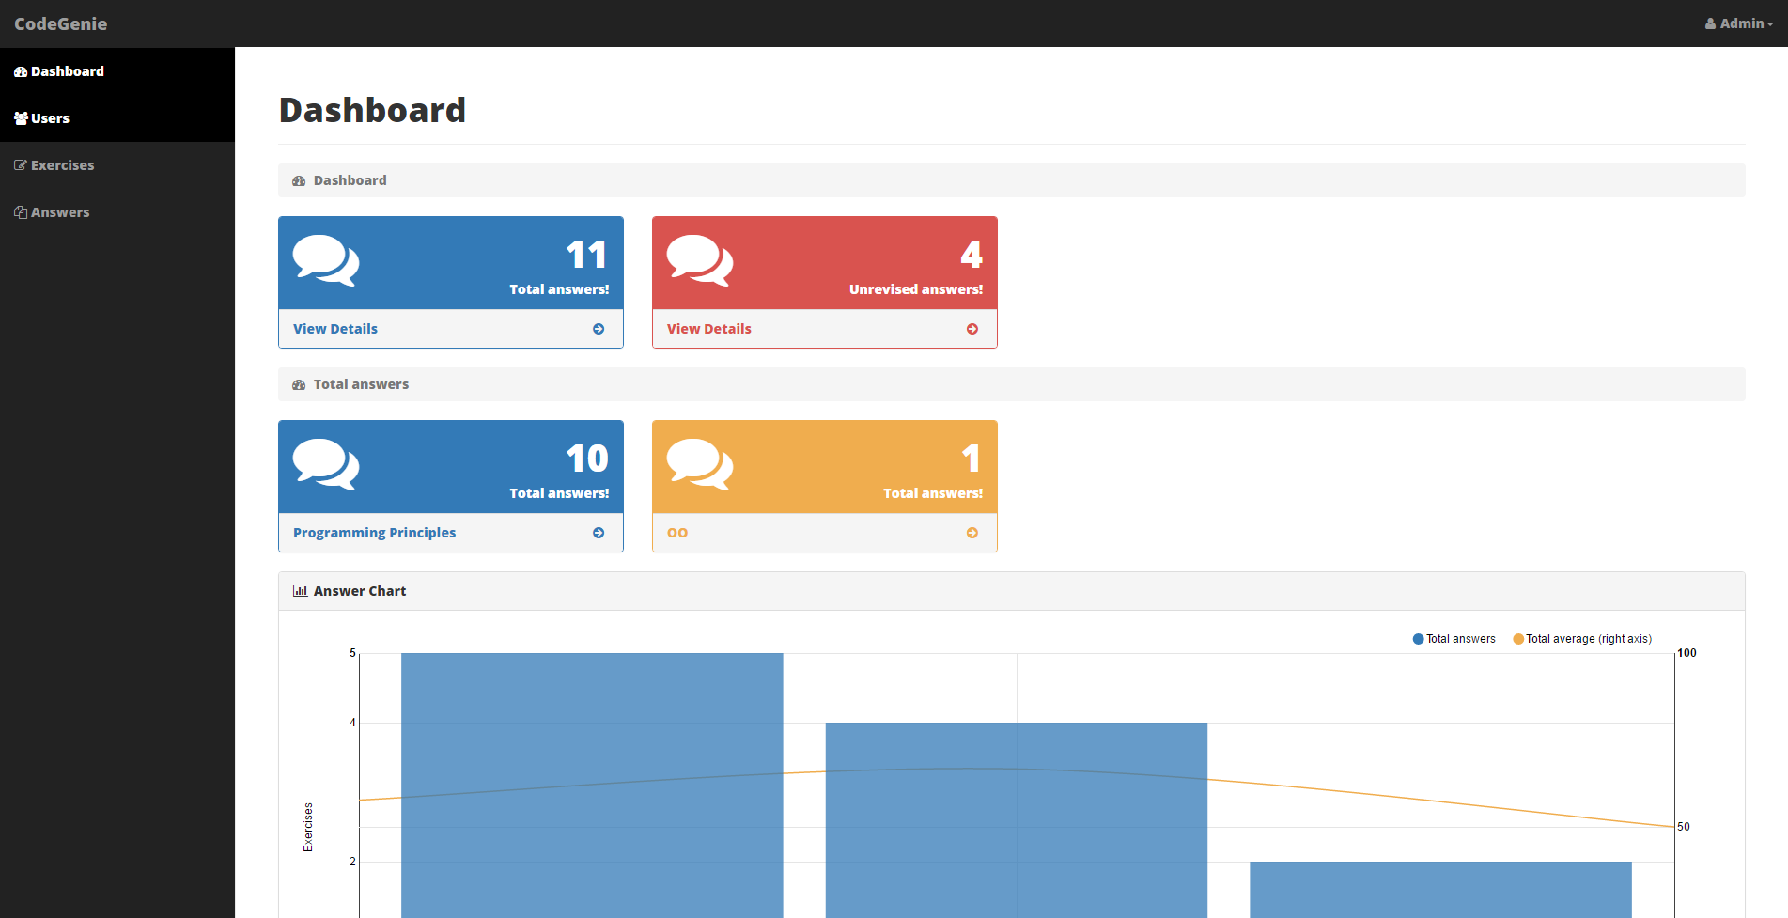1788x918 pixels.
Task: Open the Dashboard sidebar item
Action: pyautogui.click(x=117, y=71)
